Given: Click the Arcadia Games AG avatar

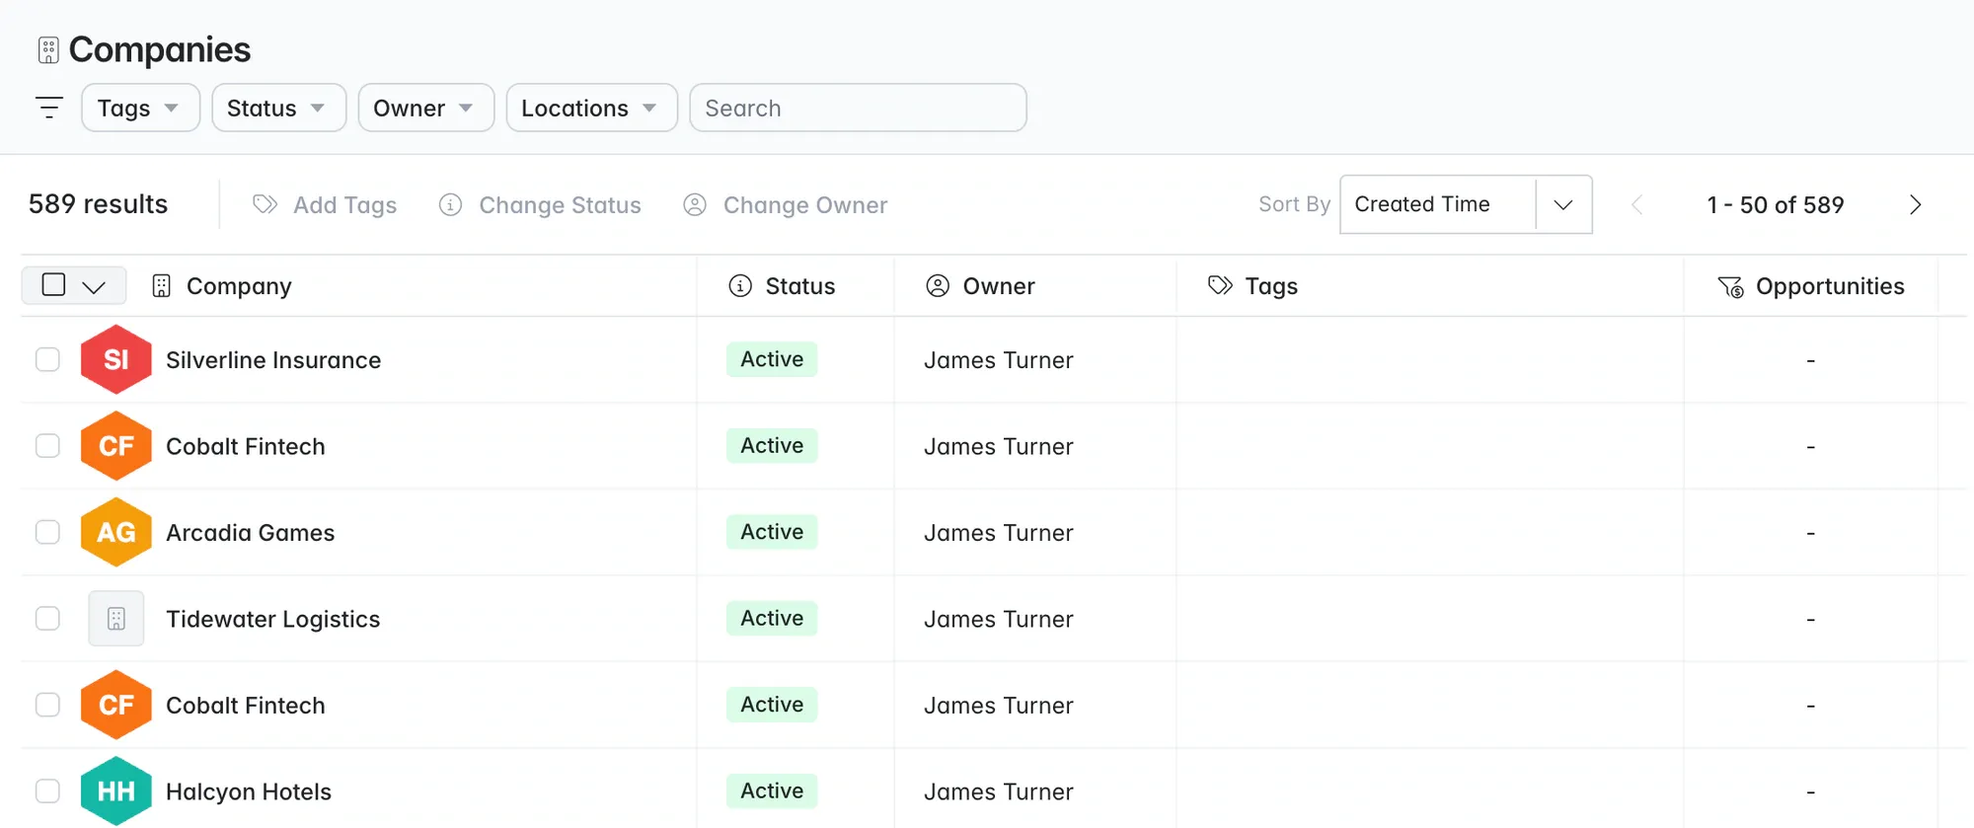Looking at the screenshot, I should pos(116,532).
